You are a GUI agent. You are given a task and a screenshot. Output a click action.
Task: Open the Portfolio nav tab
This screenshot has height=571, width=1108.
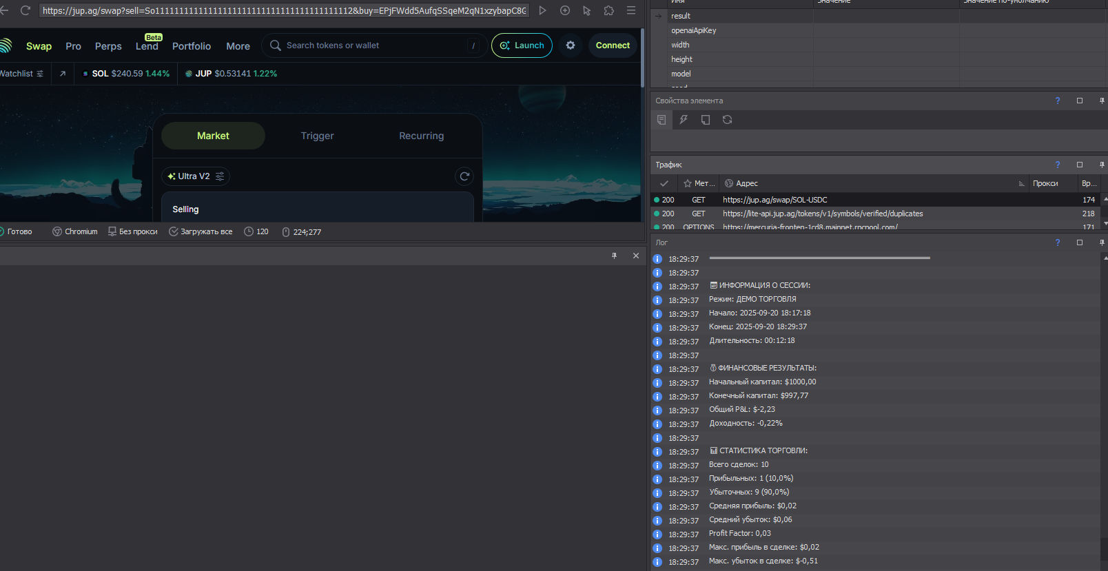[192, 46]
